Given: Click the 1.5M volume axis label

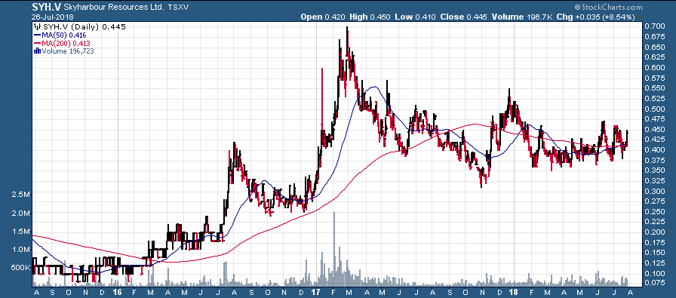Looking at the screenshot, I should (21, 232).
